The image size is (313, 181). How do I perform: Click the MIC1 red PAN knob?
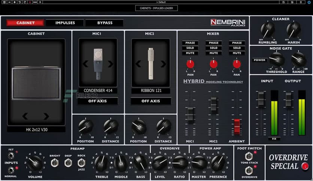point(190,64)
